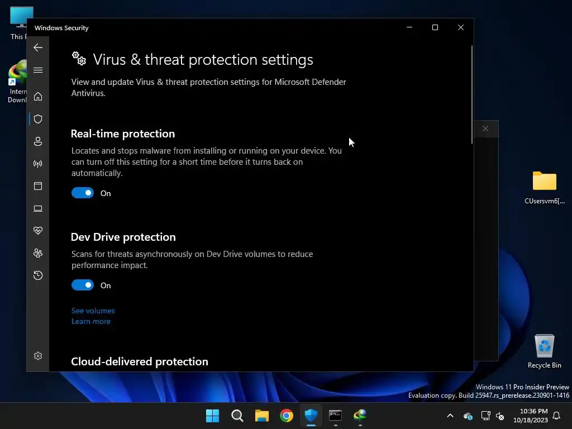This screenshot has height=429, width=572.
Task: Click the Windows Security title bar text
Action: point(61,28)
